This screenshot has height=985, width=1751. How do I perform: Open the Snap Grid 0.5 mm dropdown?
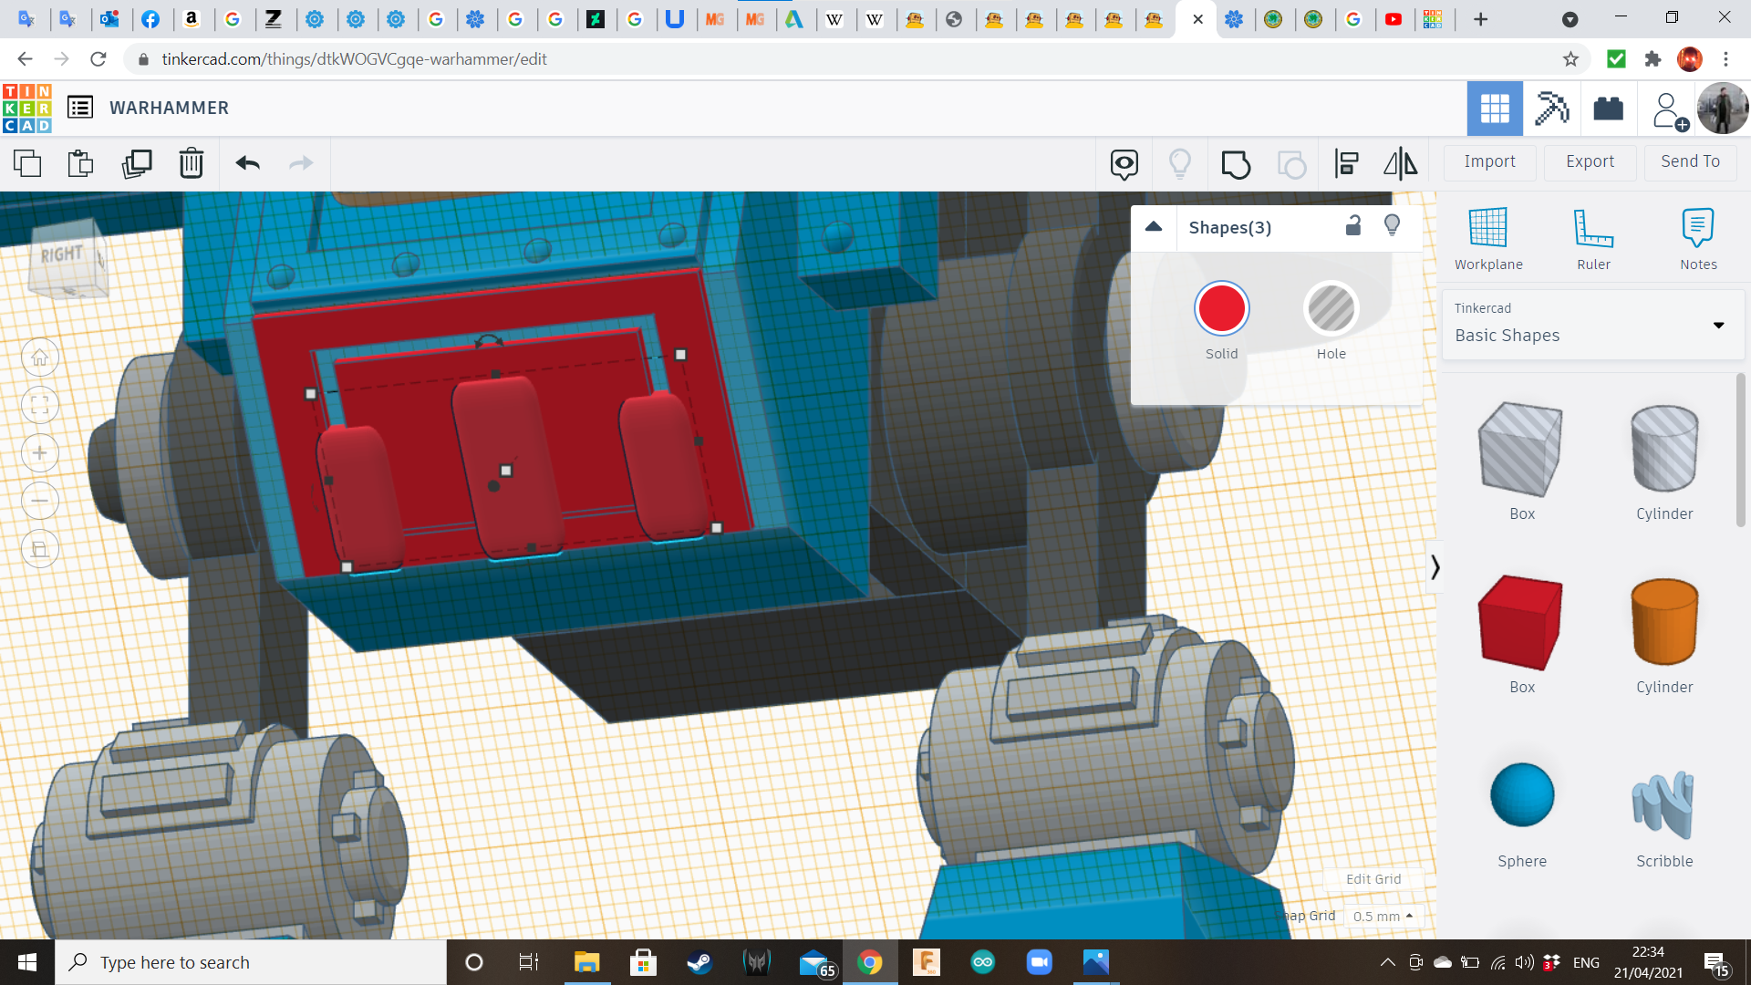1383,916
